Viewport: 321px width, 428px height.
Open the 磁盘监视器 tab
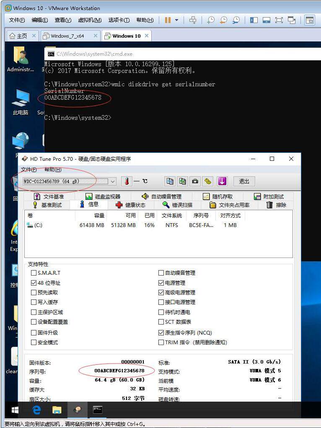pos(103,196)
